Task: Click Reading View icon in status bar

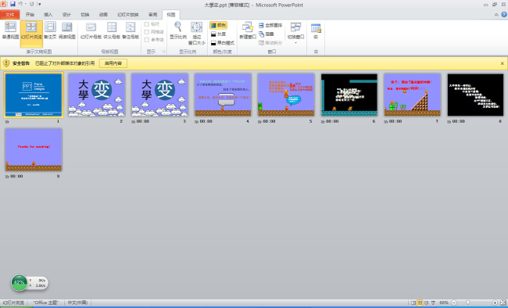Action: 427,303
